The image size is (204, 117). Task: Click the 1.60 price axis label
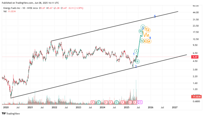(195, 83)
